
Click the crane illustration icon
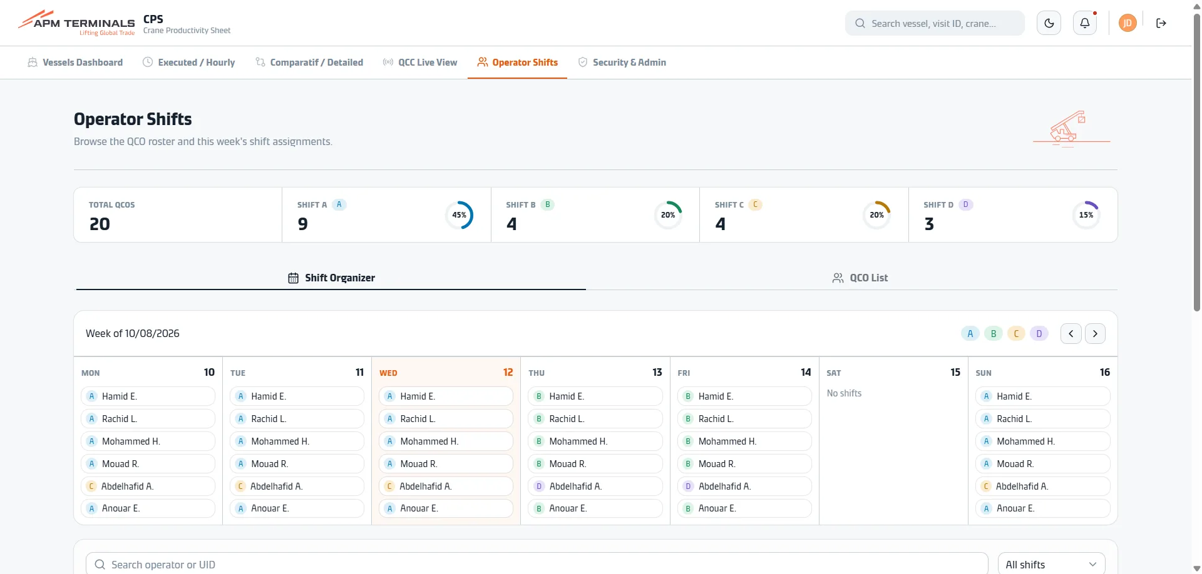(x=1072, y=129)
